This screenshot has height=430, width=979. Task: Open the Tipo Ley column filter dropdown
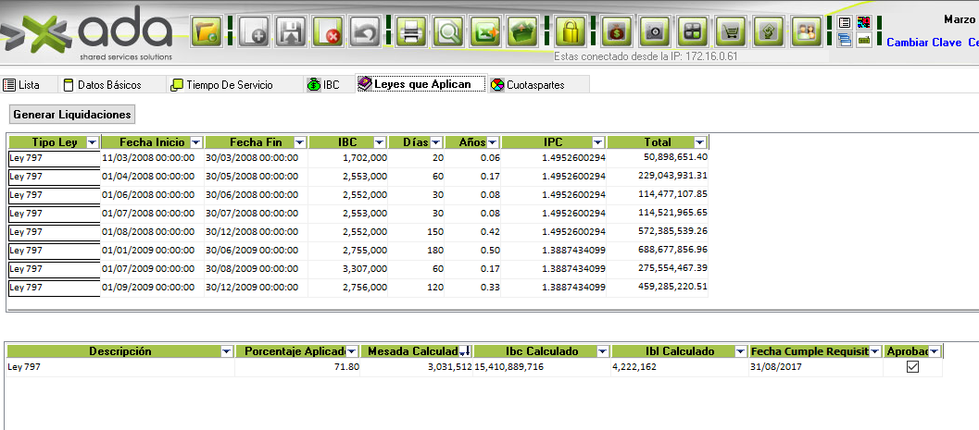[x=92, y=142]
